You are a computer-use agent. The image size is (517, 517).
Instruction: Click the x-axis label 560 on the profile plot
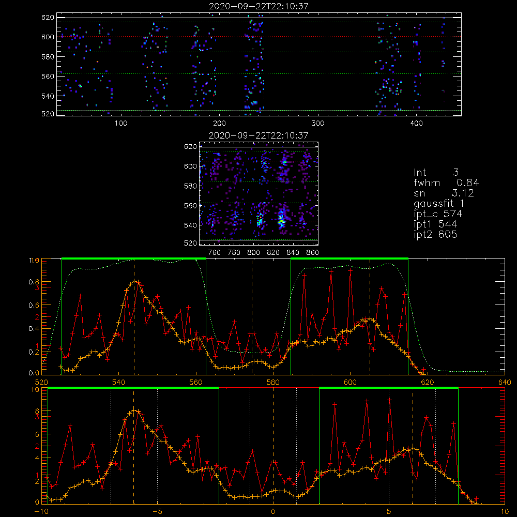(x=196, y=383)
